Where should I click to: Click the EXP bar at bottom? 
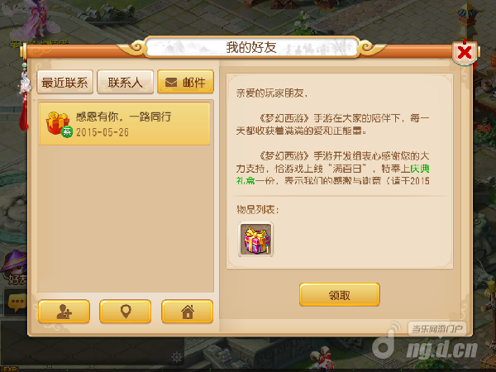point(248,370)
